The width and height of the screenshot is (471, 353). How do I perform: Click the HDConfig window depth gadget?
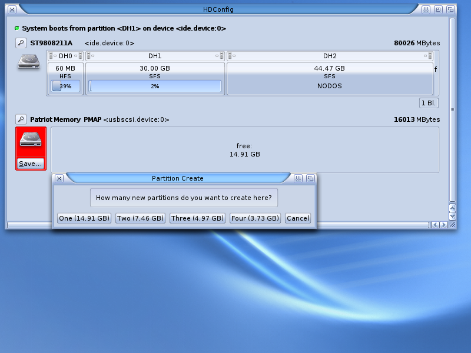(x=450, y=9)
